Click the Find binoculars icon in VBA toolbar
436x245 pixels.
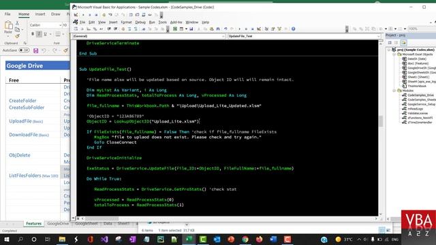[x=218, y=29]
